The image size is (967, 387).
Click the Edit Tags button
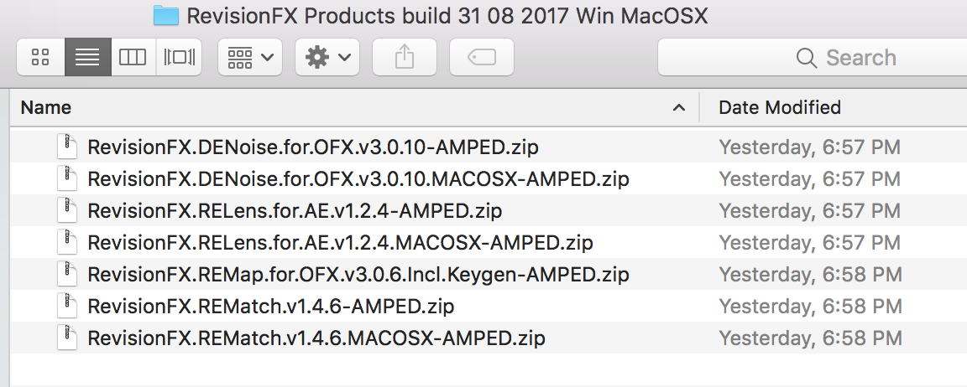point(481,58)
